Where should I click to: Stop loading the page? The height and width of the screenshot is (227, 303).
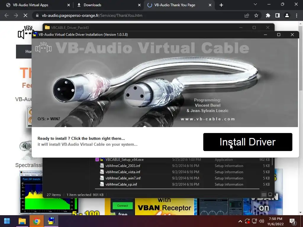[25, 15]
